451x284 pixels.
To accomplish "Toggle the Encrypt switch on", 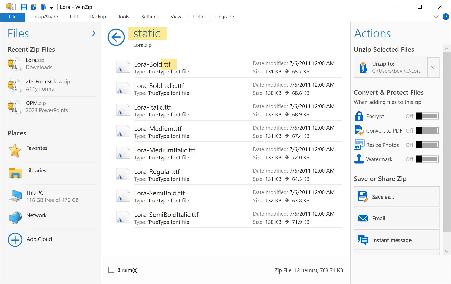I will (x=427, y=116).
